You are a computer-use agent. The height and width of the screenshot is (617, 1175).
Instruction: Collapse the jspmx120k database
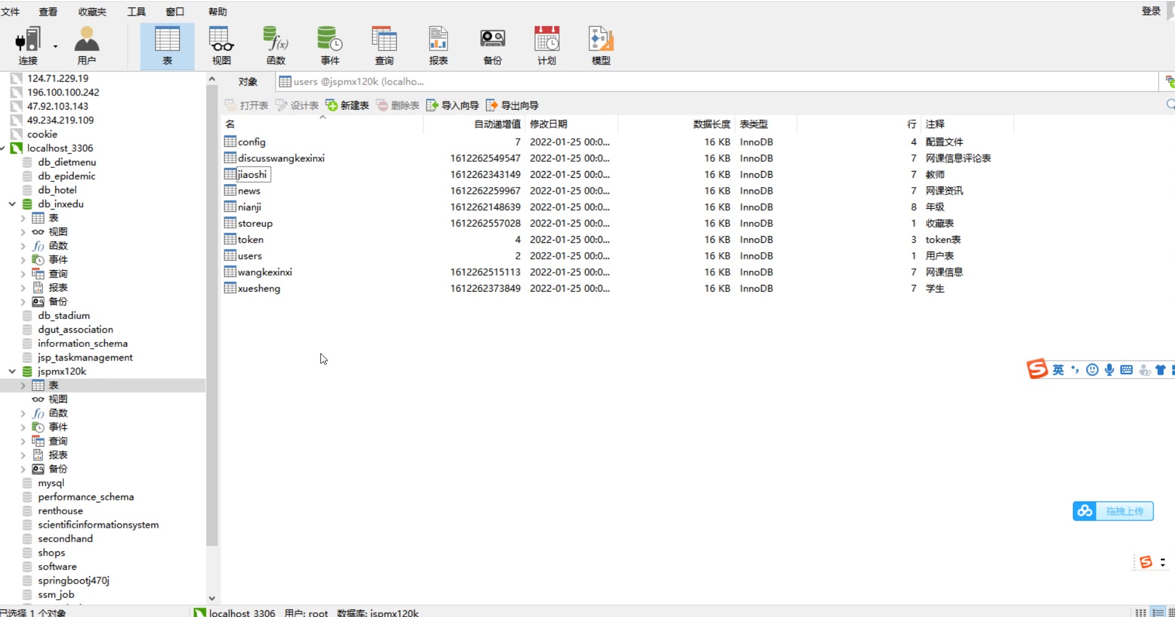coord(12,371)
